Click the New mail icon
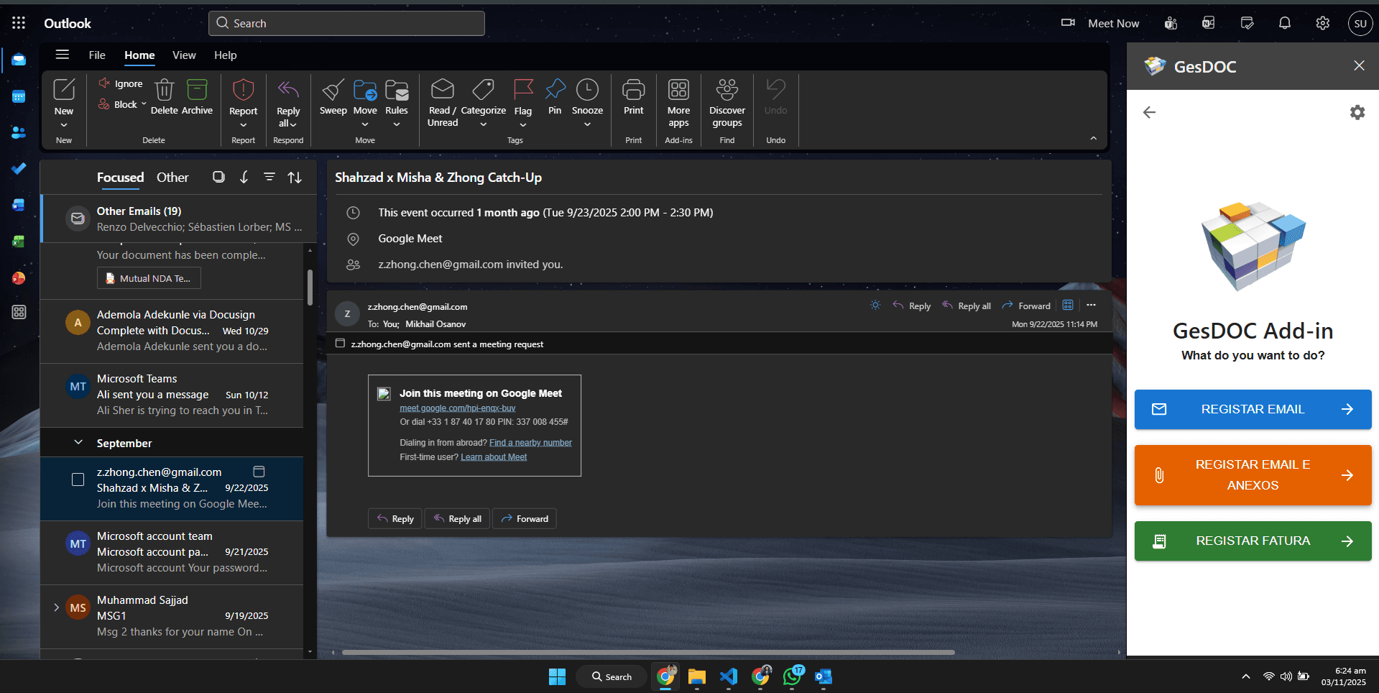 pos(64,89)
